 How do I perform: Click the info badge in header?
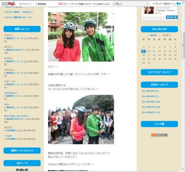click(60, 4)
